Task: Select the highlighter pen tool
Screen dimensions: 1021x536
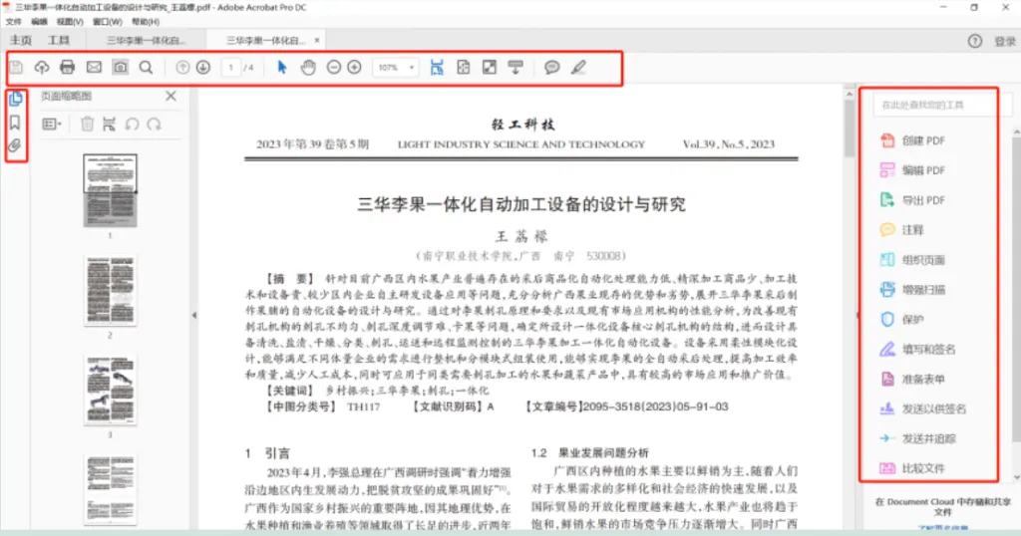Action: (578, 67)
